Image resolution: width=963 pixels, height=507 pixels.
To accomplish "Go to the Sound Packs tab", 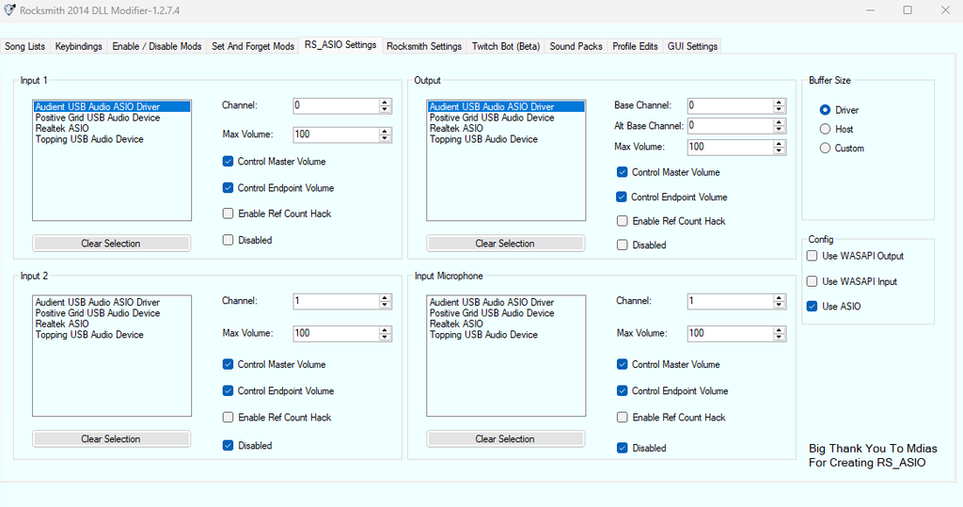I will (576, 46).
